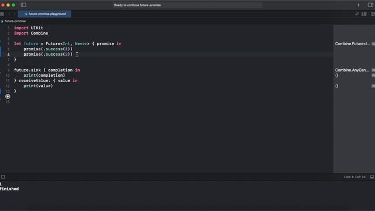Click 'import UIKit' on line 1
This screenshot has height=211, width=375.
point(29,28)
